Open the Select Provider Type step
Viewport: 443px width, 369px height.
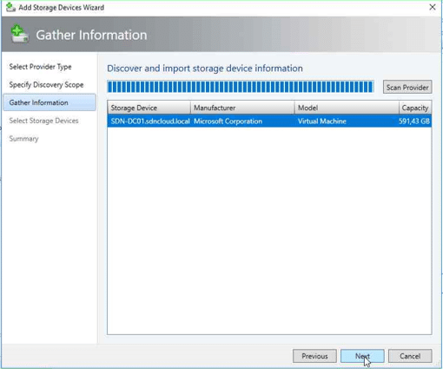tap(40, 67)
